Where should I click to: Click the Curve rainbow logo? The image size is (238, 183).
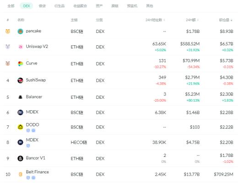20,64
